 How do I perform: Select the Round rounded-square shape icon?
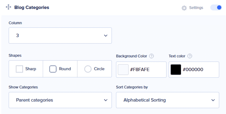pyautogui.click(x=53, y=69)
